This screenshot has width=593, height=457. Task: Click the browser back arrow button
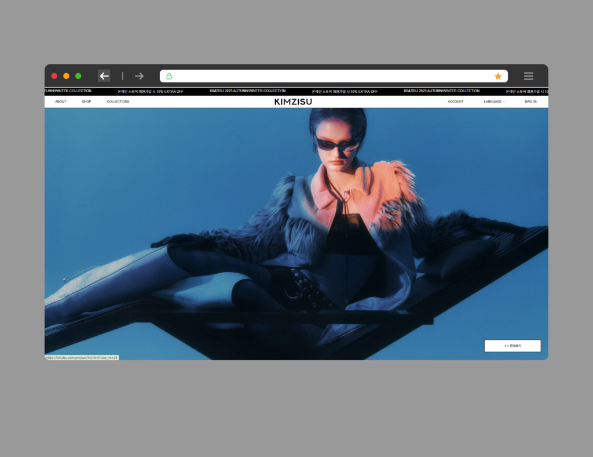click(x=104, y=76)
